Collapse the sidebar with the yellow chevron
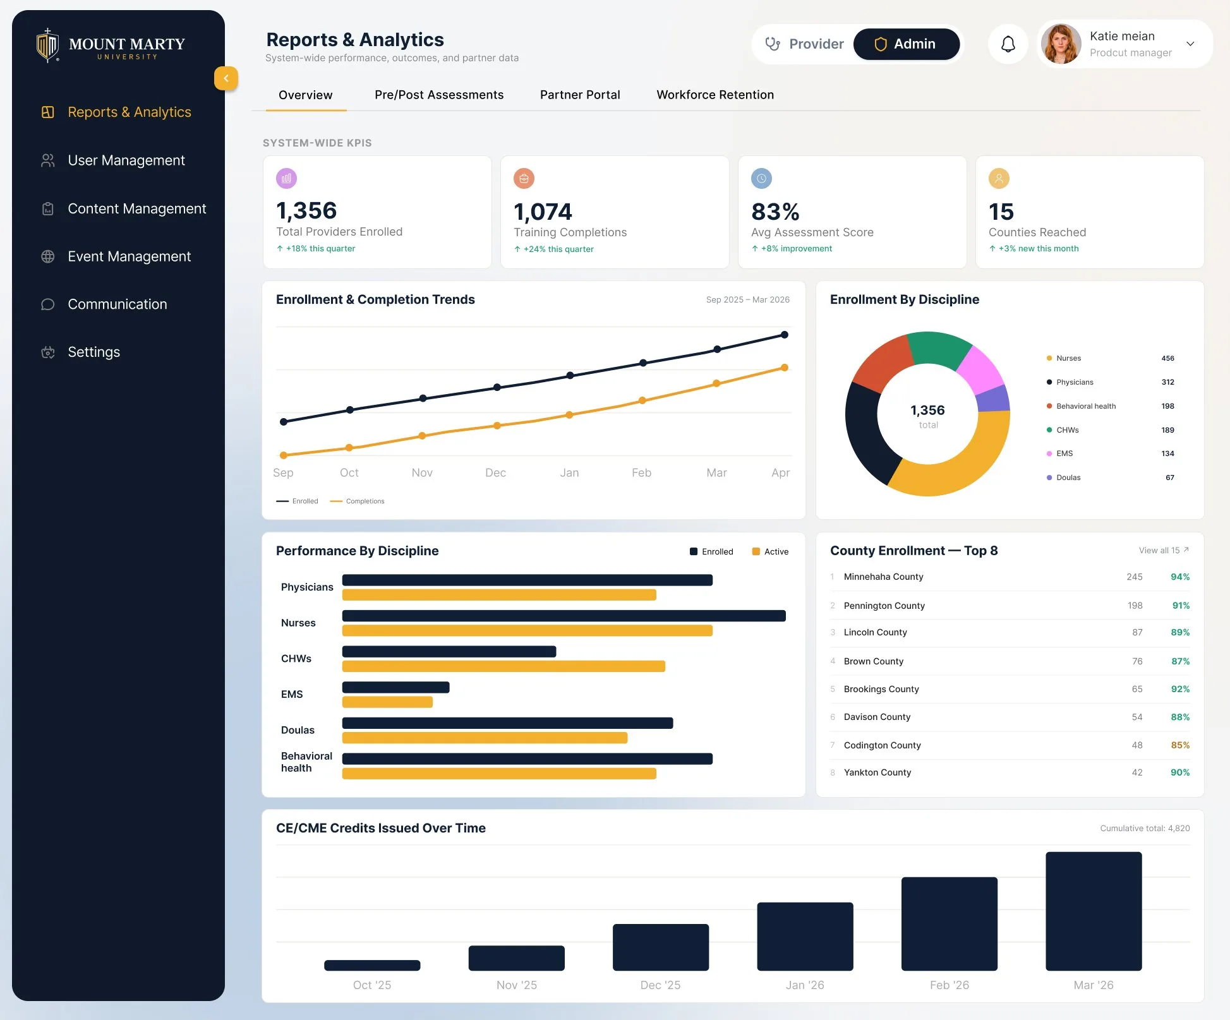Screen dimensions: 1230x1020 pyautogui.click(x=226, y=78)
